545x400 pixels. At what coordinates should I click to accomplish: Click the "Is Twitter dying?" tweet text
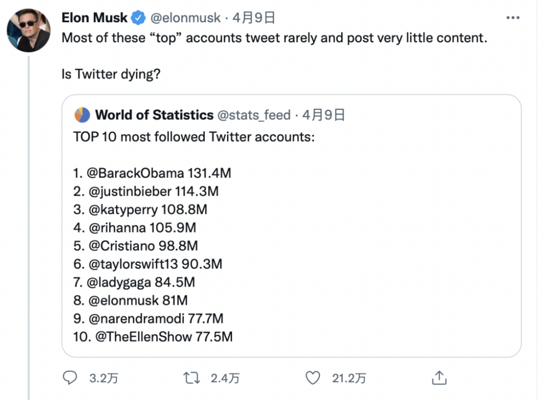(111, 74)
